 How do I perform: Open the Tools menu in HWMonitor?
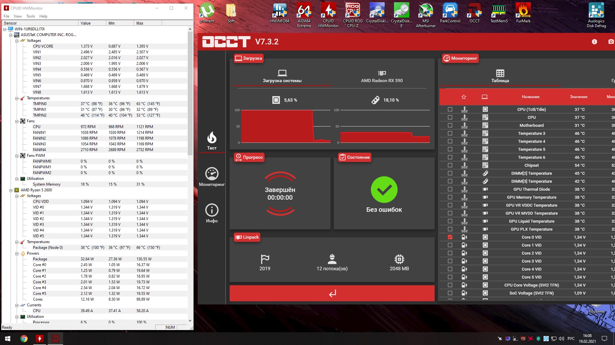[30, 16]
